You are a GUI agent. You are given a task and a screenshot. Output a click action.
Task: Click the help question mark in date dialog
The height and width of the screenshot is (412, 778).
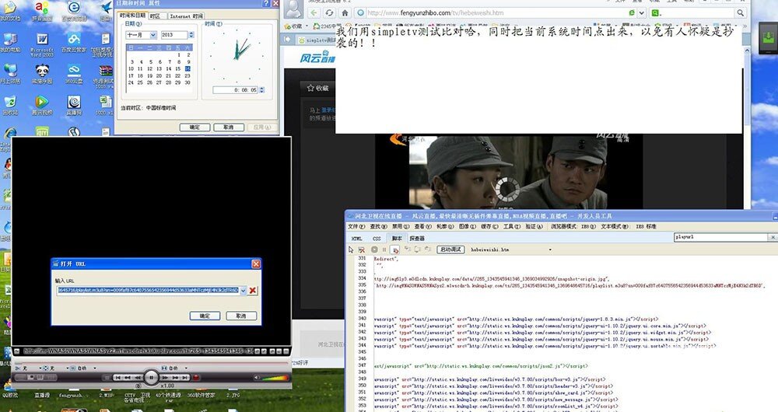266,3
